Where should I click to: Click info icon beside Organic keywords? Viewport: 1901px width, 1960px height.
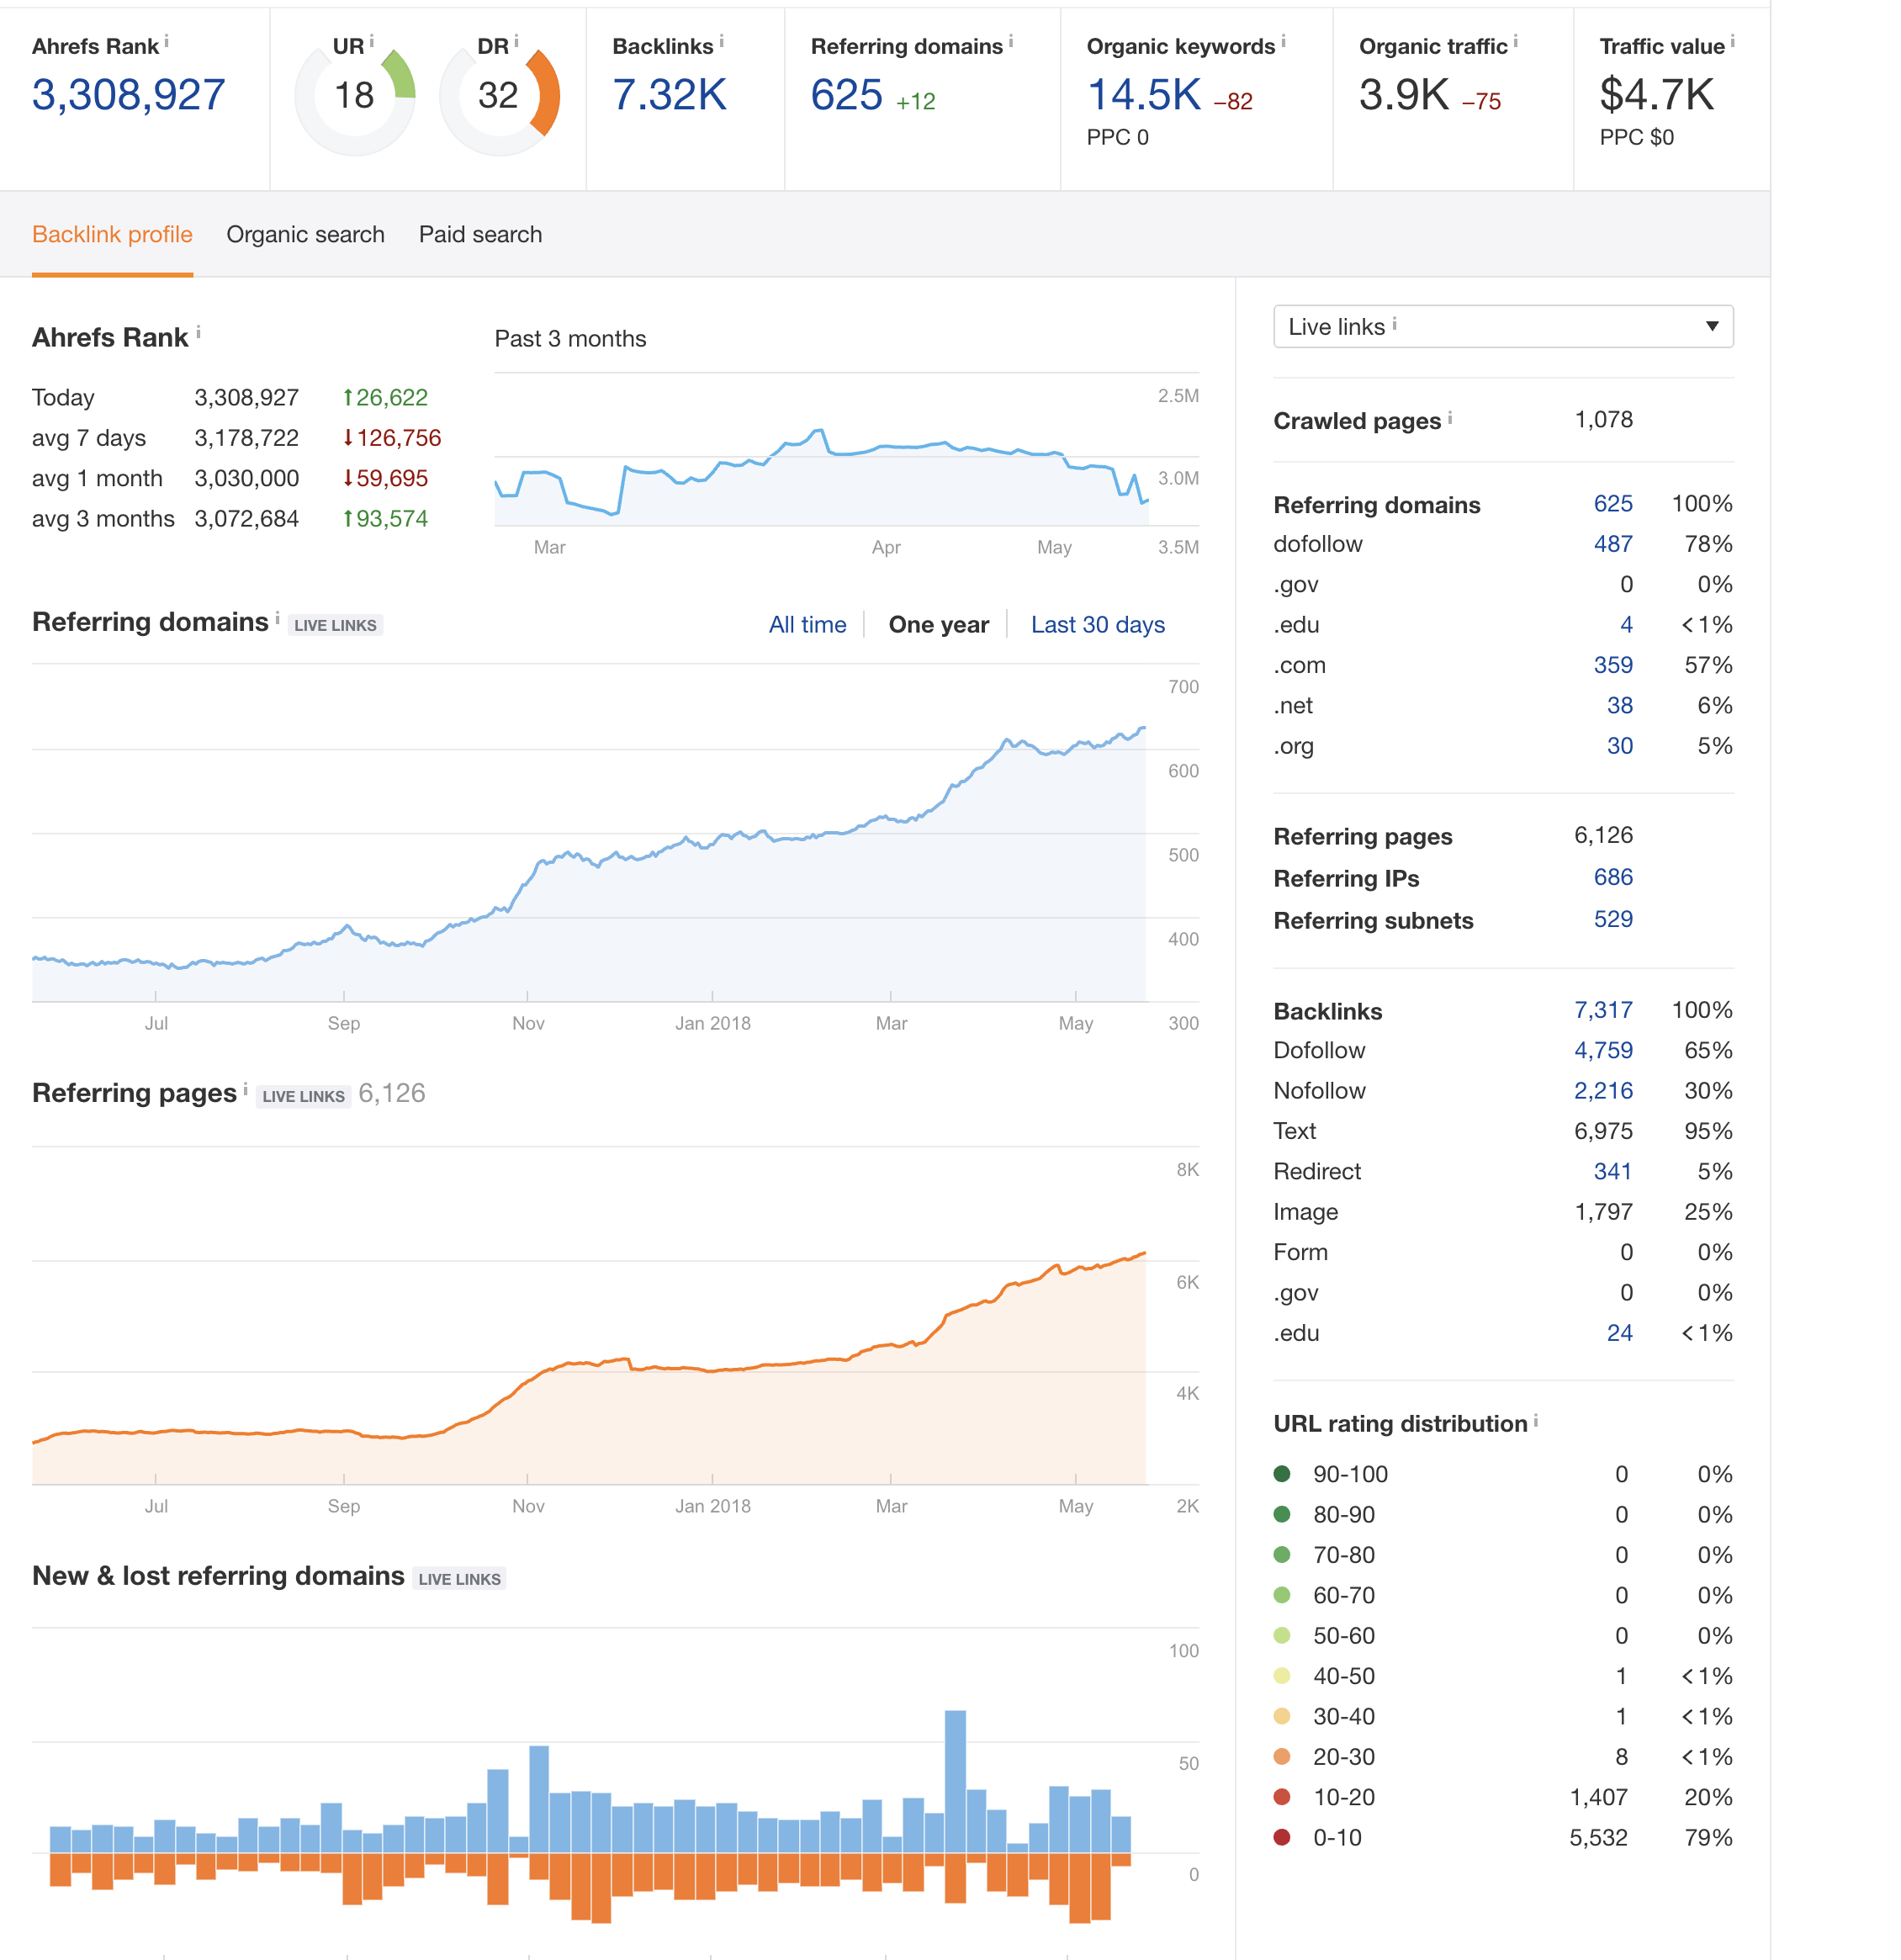coord(1283,42)
